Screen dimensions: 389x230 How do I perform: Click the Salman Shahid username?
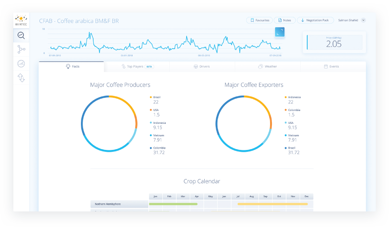point(349,20)
